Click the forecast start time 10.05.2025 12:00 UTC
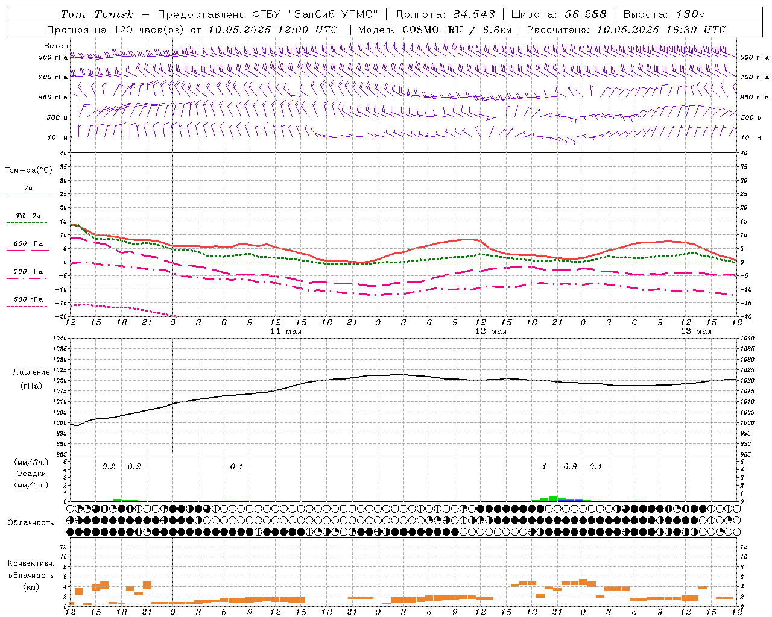The height and width of the screenshot is (617, 772). point(273,30)
